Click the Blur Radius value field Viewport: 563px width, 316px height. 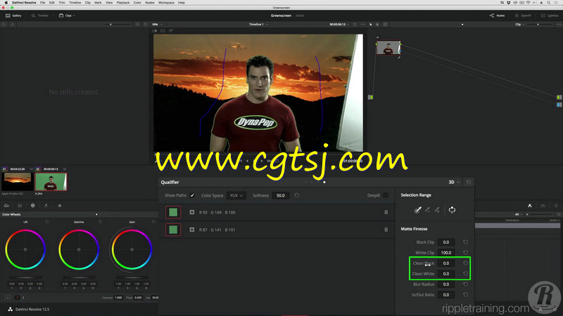(x=446, y=284)
